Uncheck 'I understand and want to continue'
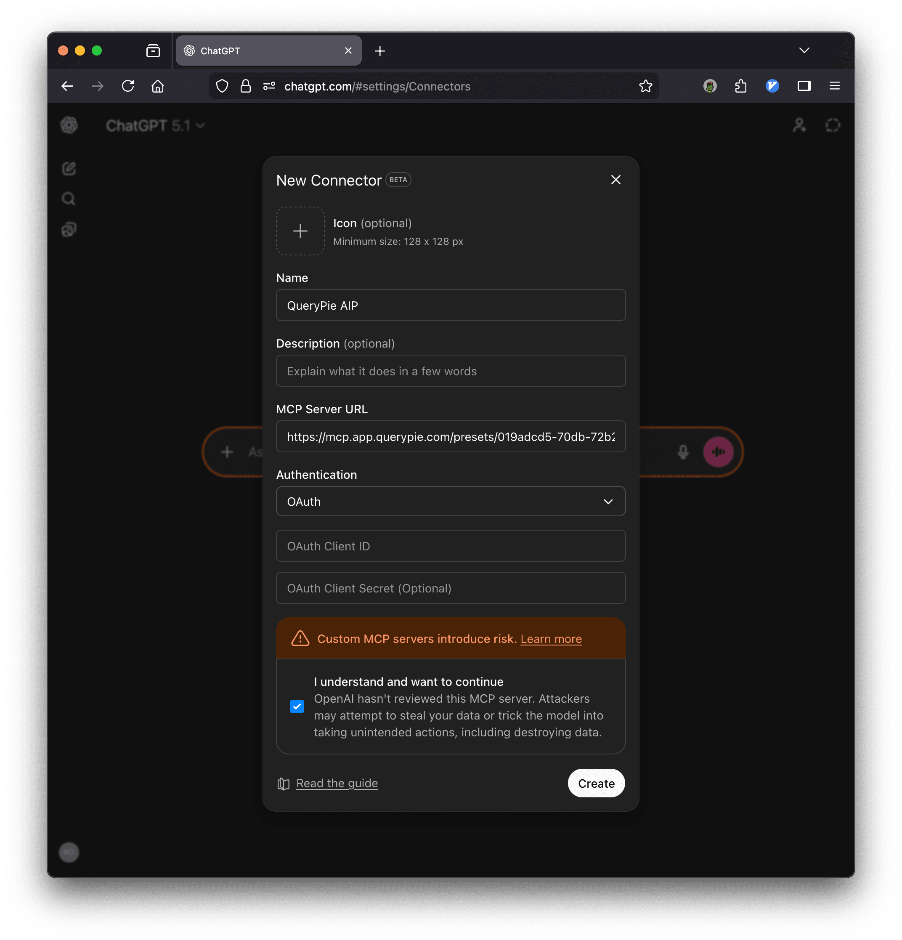Viewport: 902px width, 940px height. pyautogui.click(x=297, y=706)
